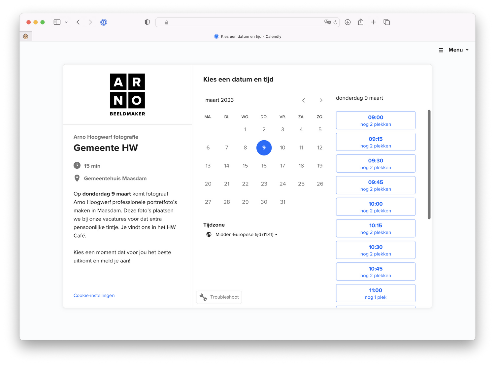Image resolution: width=495 pixels, height=366 pixels.
Task: Open 1Password extension icon
Action: pos(104,22)
